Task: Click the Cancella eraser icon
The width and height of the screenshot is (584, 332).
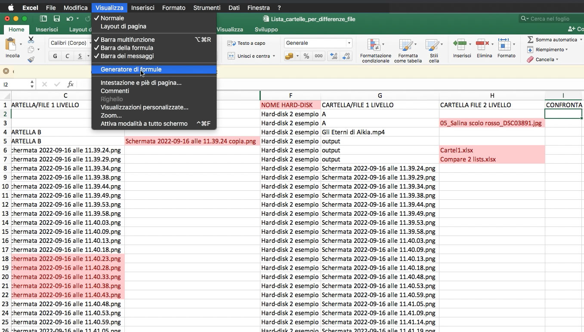Action: tap(530, 59)
